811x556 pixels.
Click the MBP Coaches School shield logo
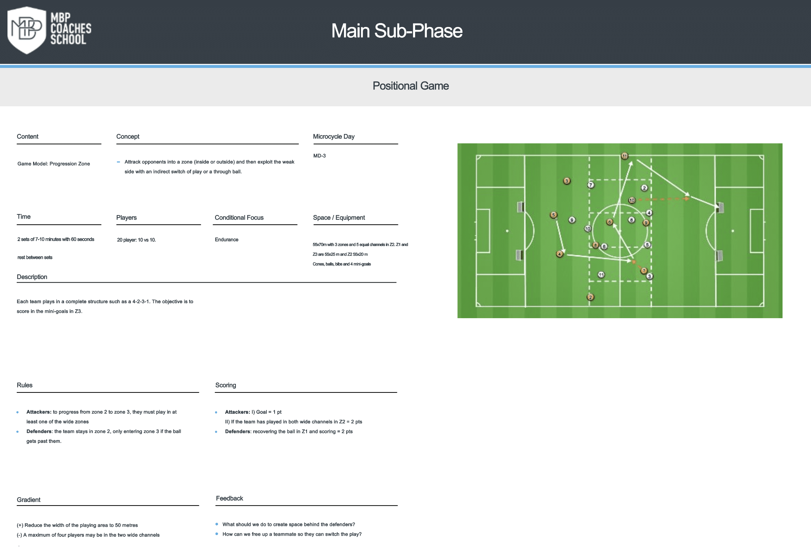click(27, 30)
